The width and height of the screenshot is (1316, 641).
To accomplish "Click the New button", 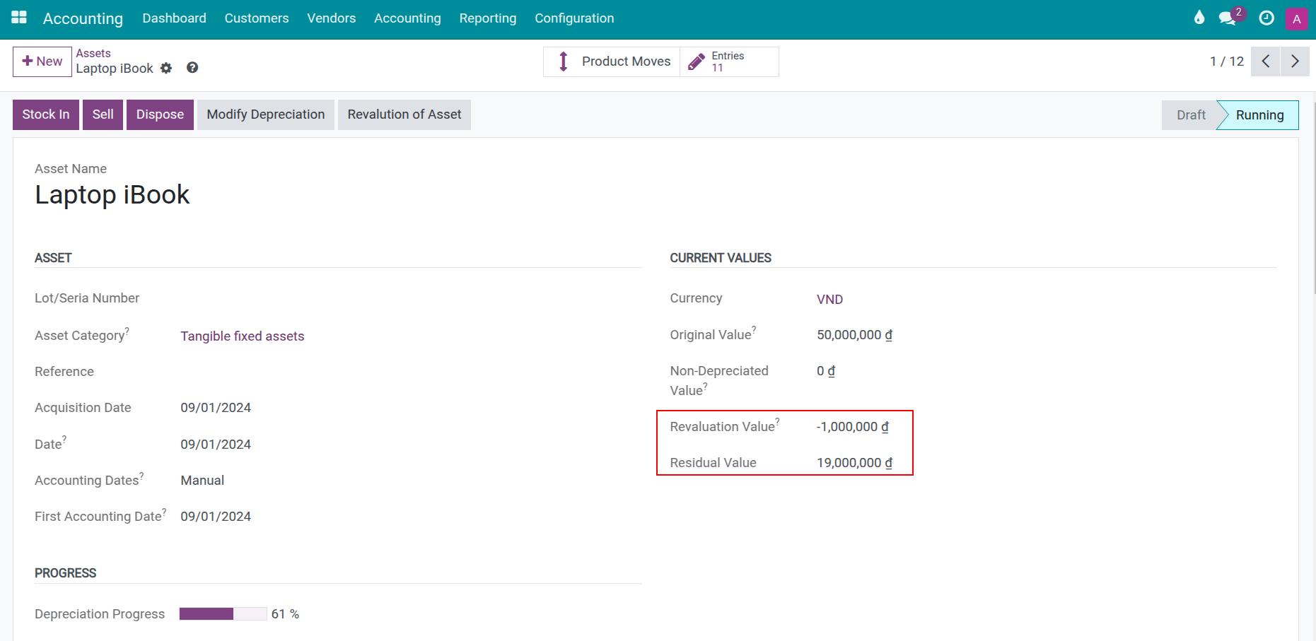I will 42,61.
